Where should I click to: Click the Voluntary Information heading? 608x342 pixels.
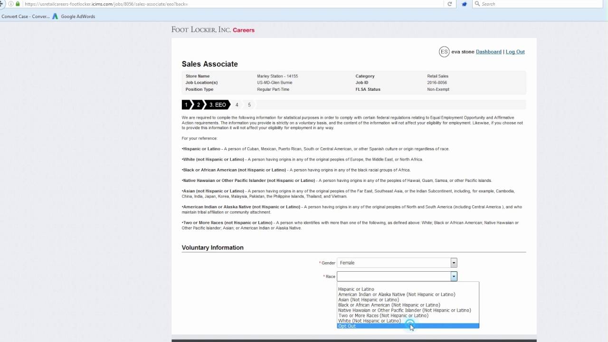pyautogui.click(x=212, y=247)
